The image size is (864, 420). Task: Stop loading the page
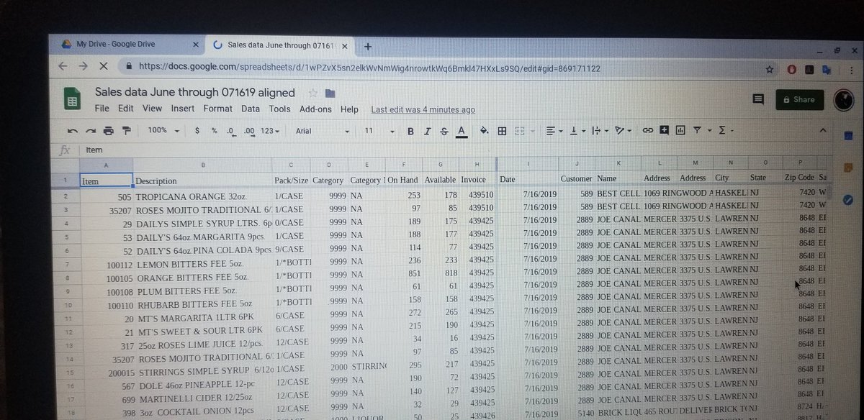103,66
